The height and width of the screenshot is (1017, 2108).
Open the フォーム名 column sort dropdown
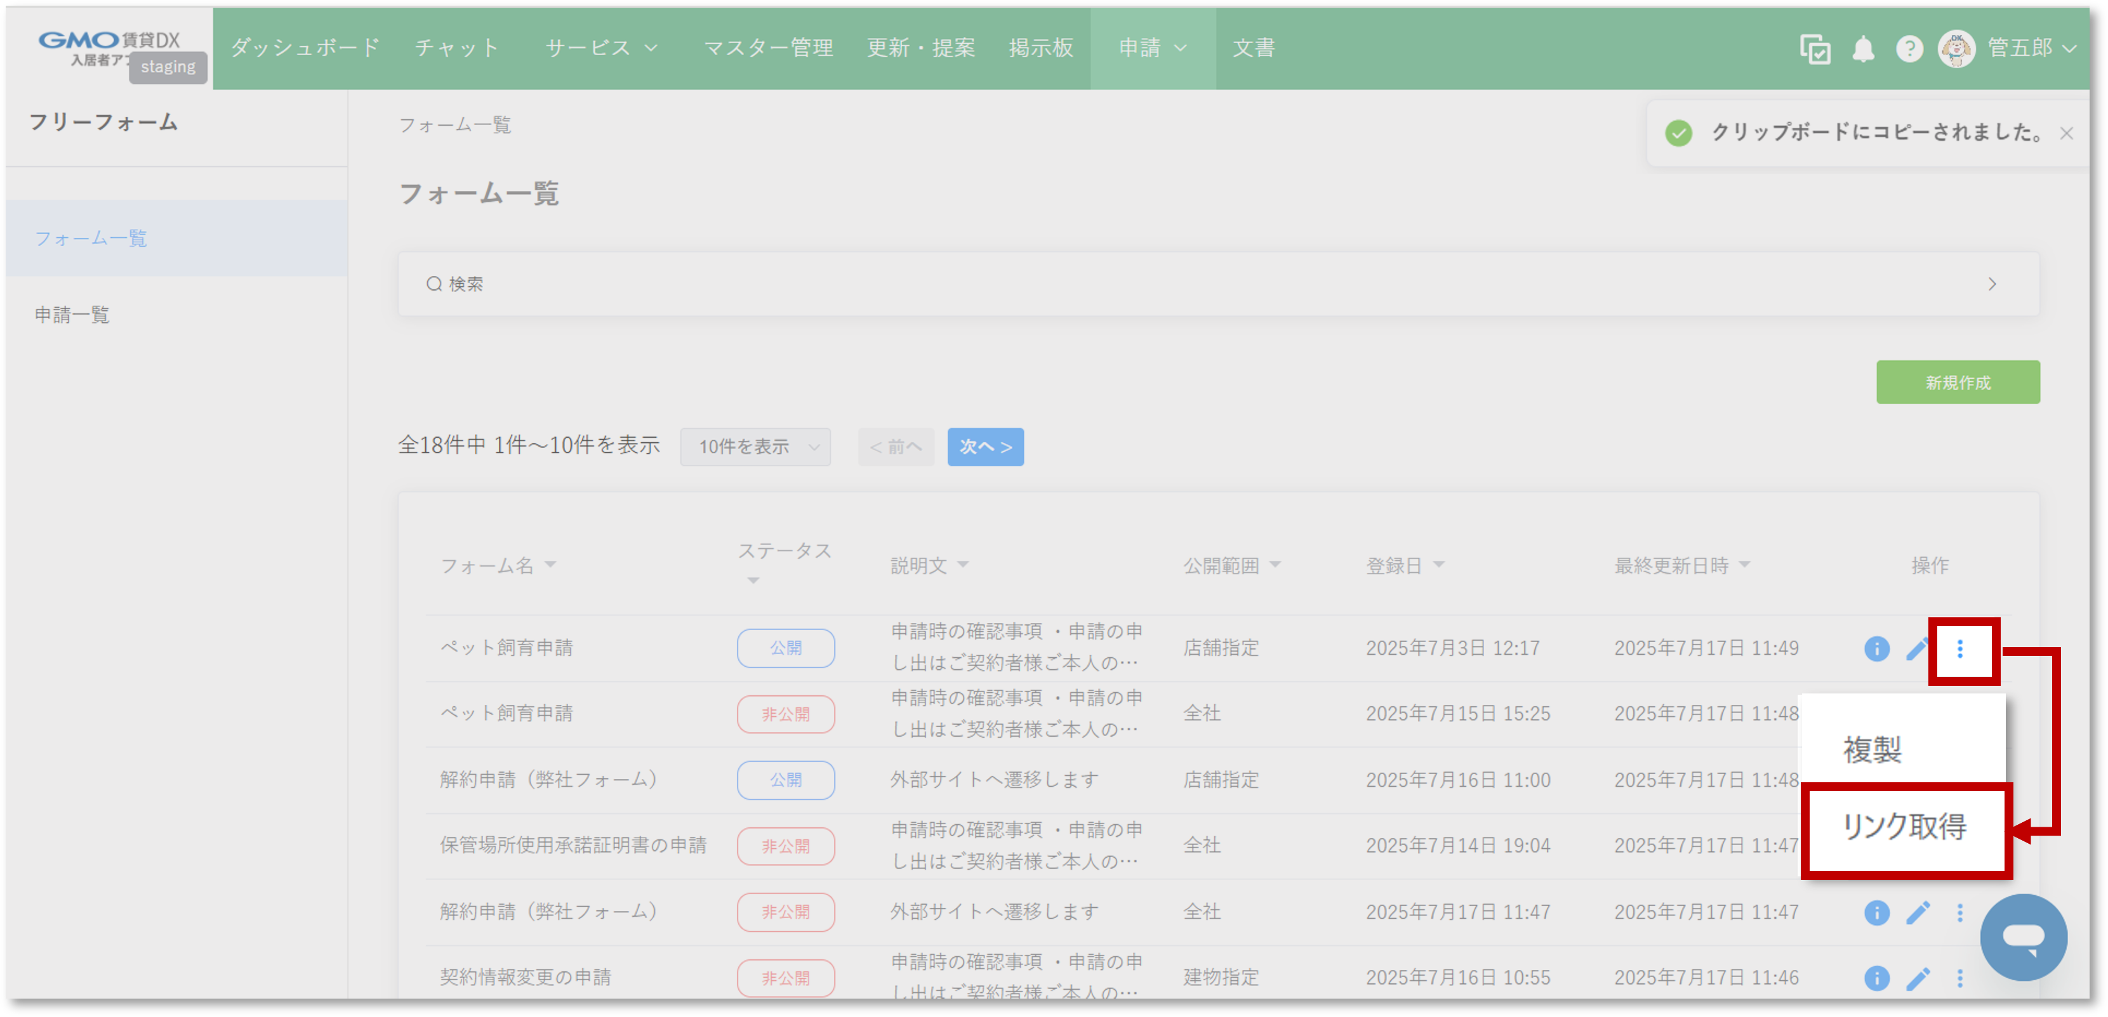pyautogui.click(x=552, y=564)
